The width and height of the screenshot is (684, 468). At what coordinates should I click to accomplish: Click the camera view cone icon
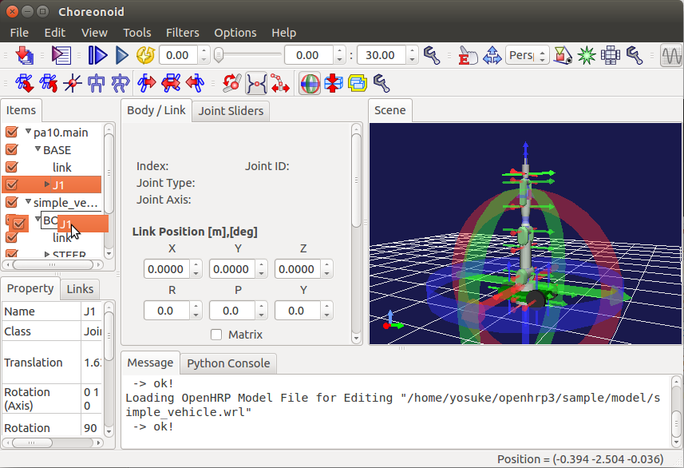(x=563, y=55)
